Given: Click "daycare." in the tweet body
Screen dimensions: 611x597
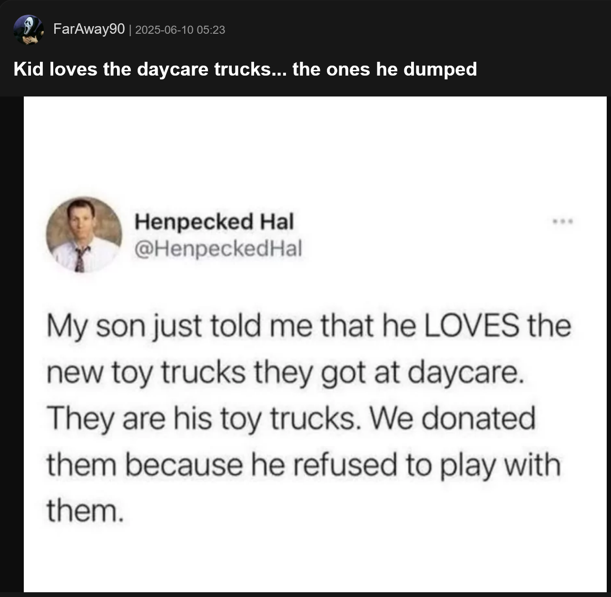Looking at the screenshot, I should (x=466, y=372).
